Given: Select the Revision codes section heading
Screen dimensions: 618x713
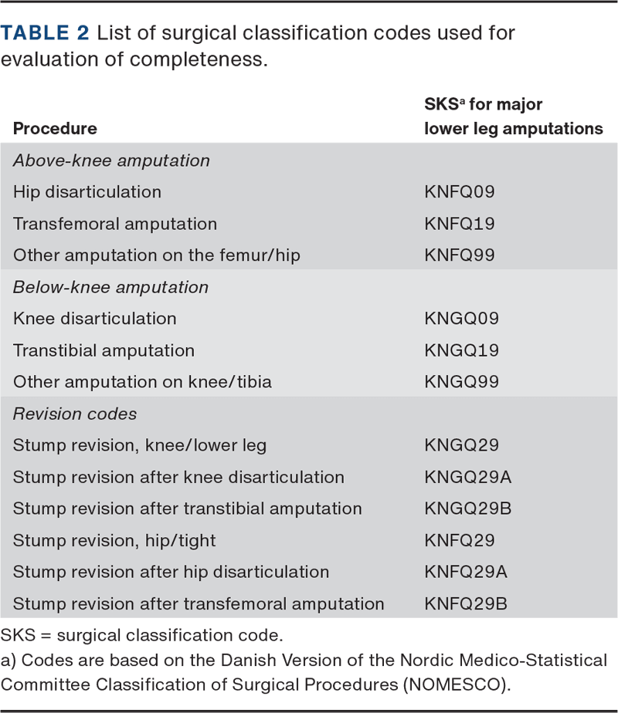Looking at the screenshot, I should click(x=75, y=414).
